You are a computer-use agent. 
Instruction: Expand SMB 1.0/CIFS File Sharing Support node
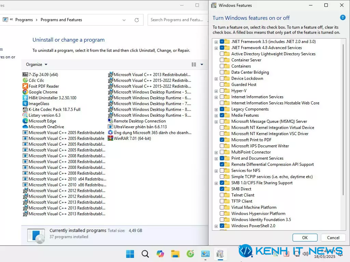[x=216, y=183]
